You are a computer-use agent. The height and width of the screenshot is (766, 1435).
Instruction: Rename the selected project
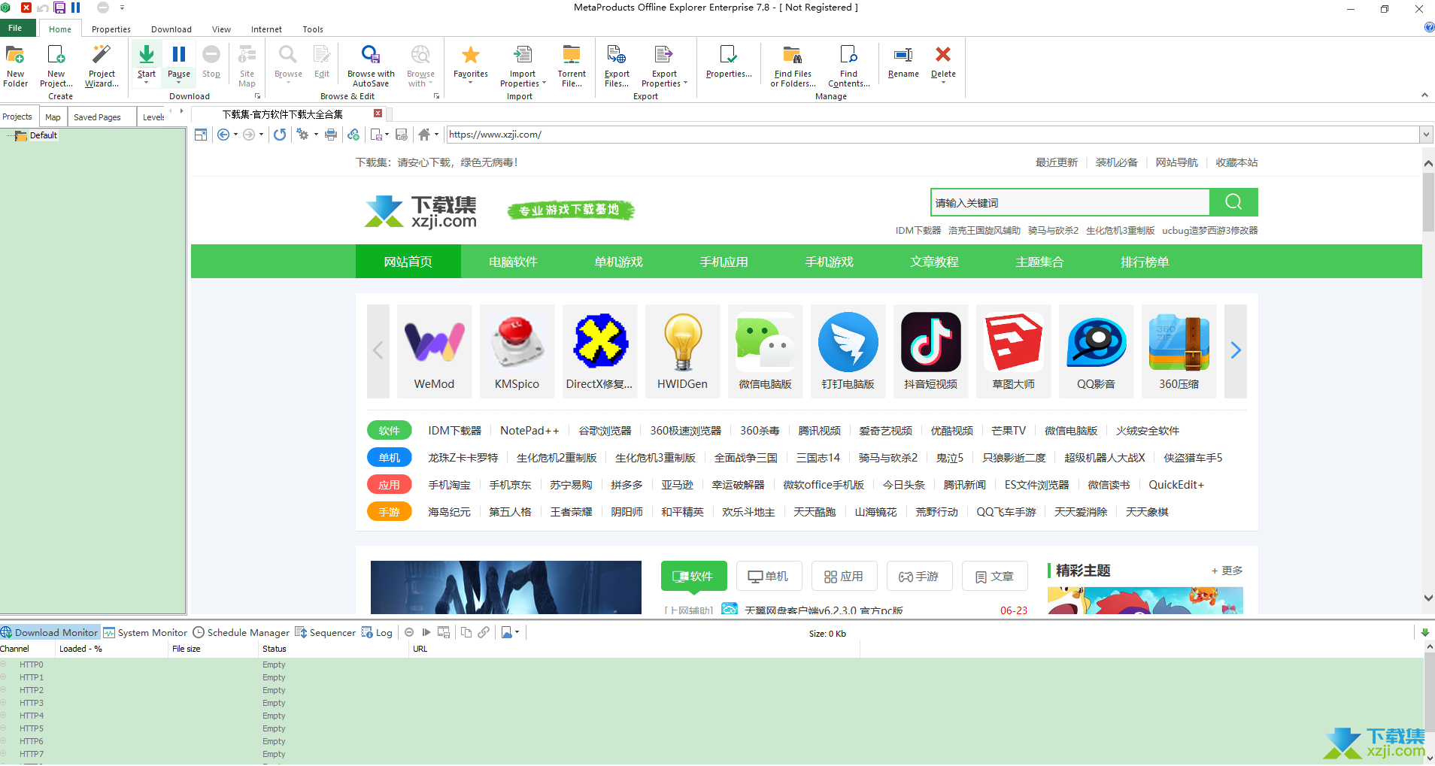click(903, 62)
